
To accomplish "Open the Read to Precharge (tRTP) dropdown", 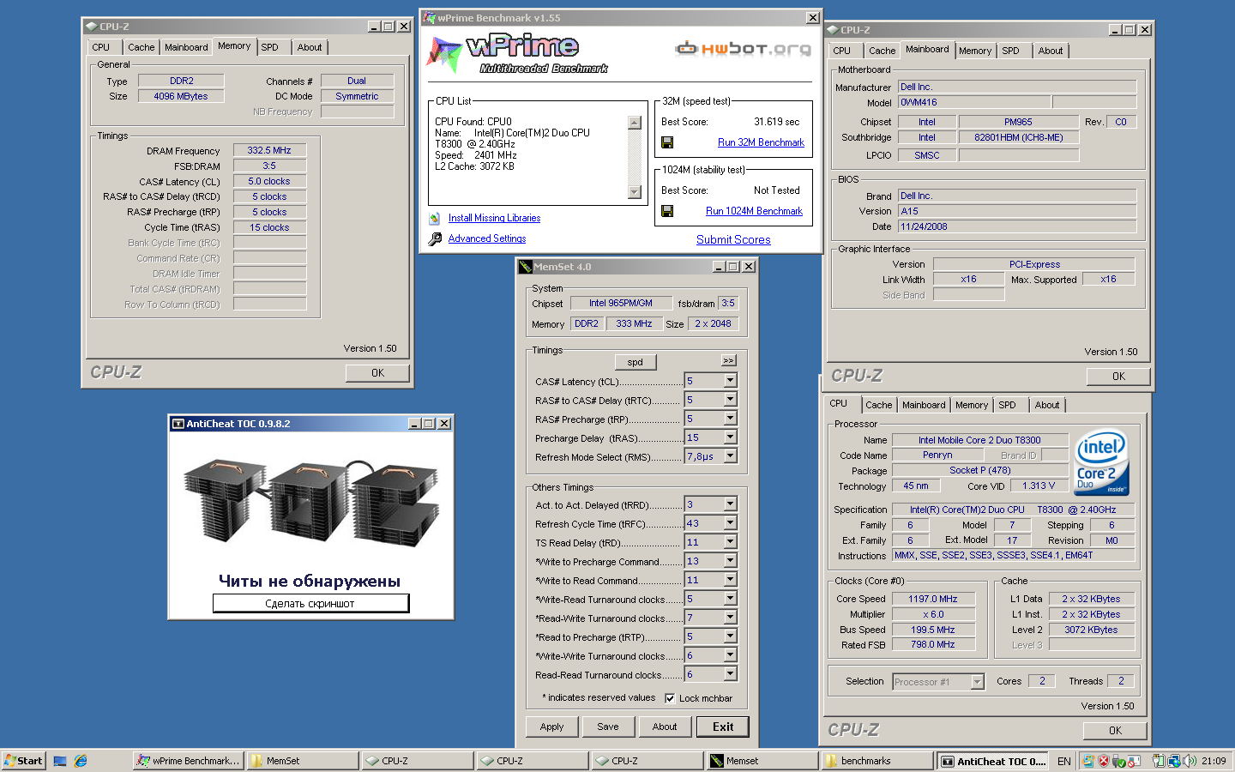I will (730, 636).
